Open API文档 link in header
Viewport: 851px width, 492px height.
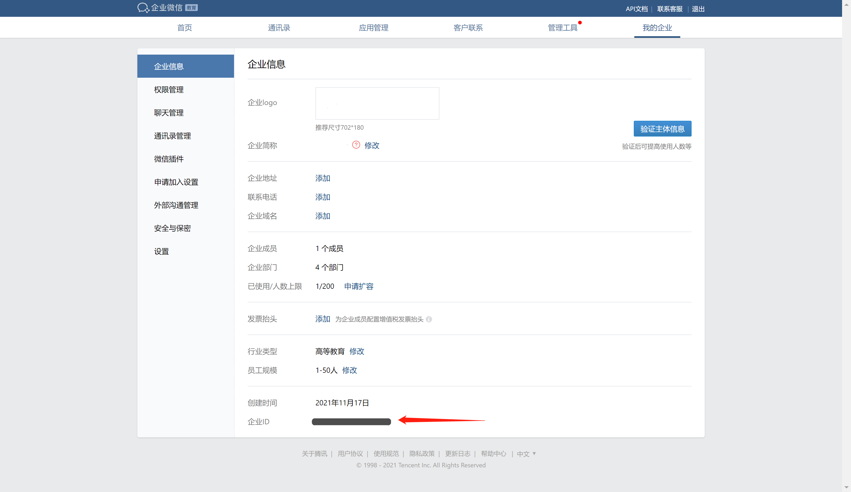point(637,9)
